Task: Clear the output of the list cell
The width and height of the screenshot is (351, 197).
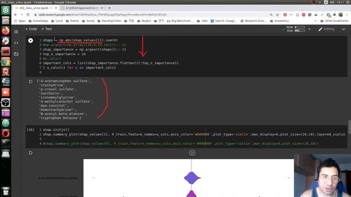Action: 31,82
